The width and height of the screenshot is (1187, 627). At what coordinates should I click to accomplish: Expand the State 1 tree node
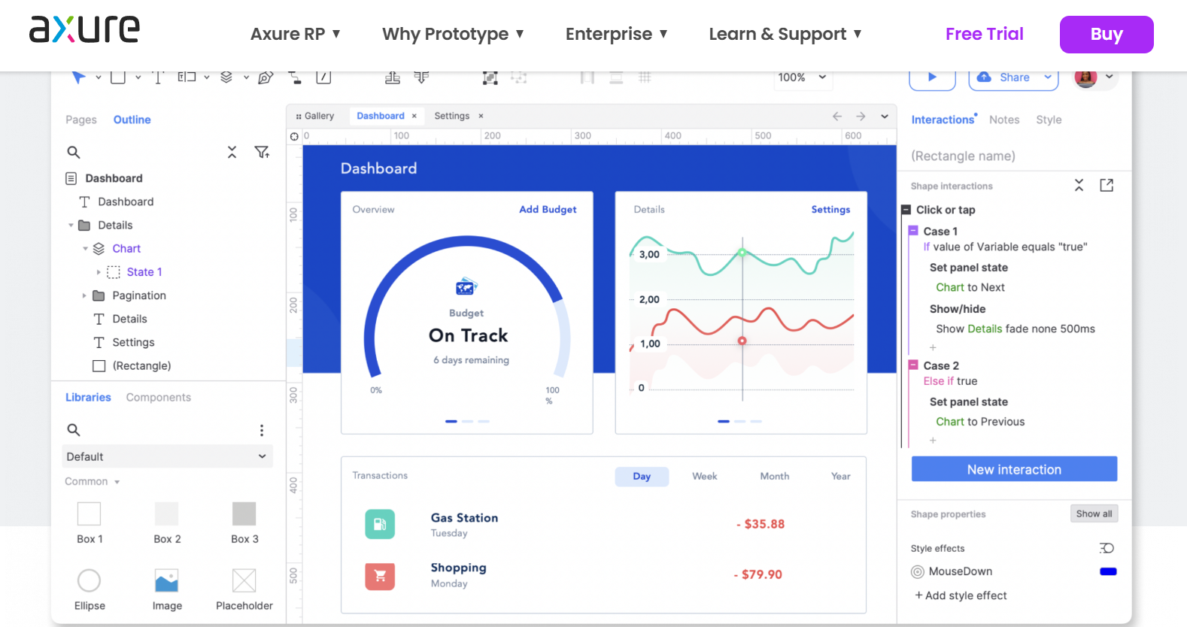coord(99,272)
